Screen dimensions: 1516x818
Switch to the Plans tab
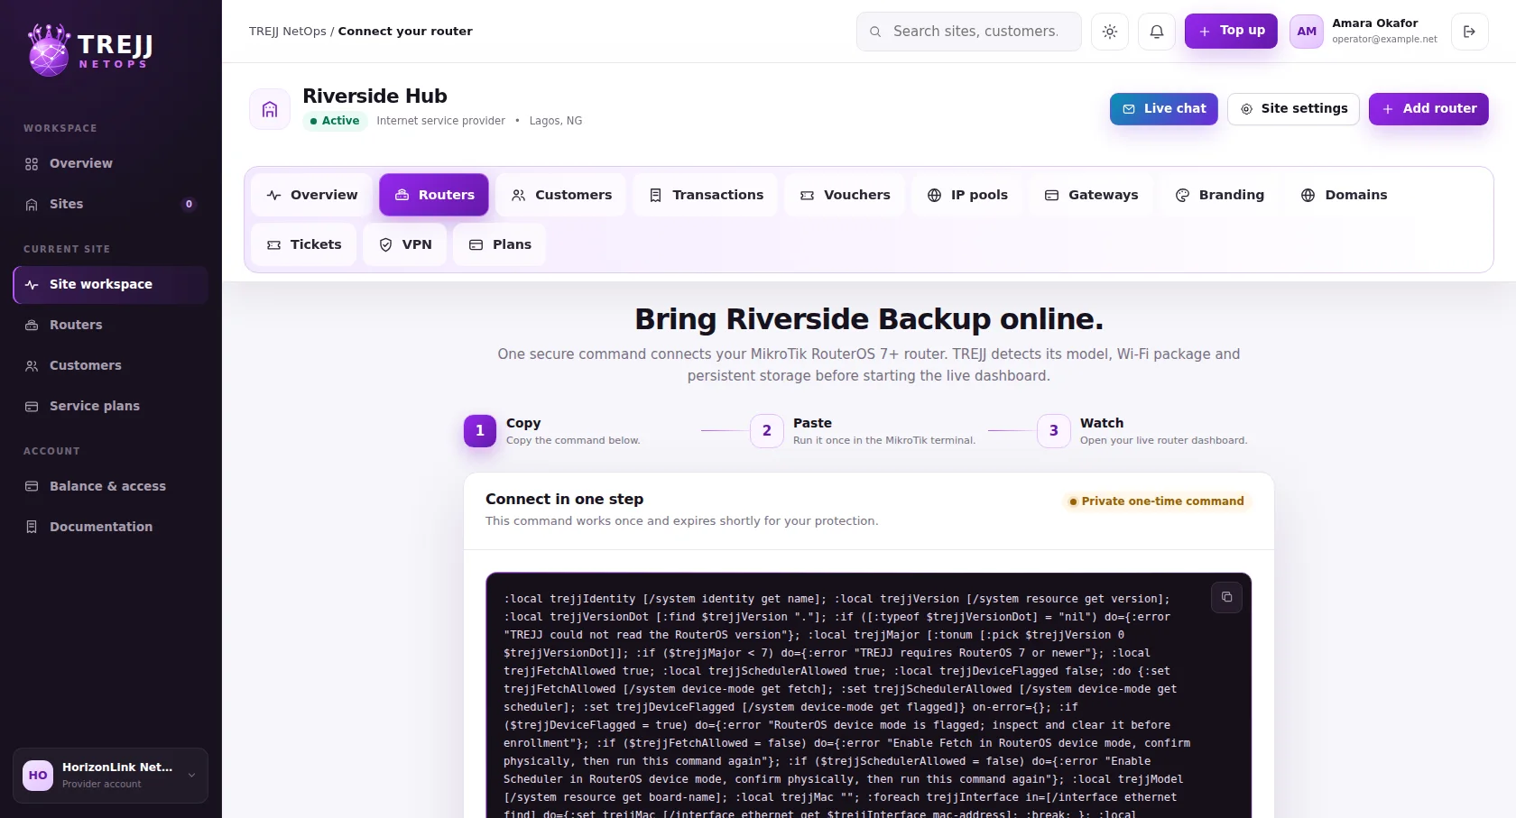(x=500, y=244)
